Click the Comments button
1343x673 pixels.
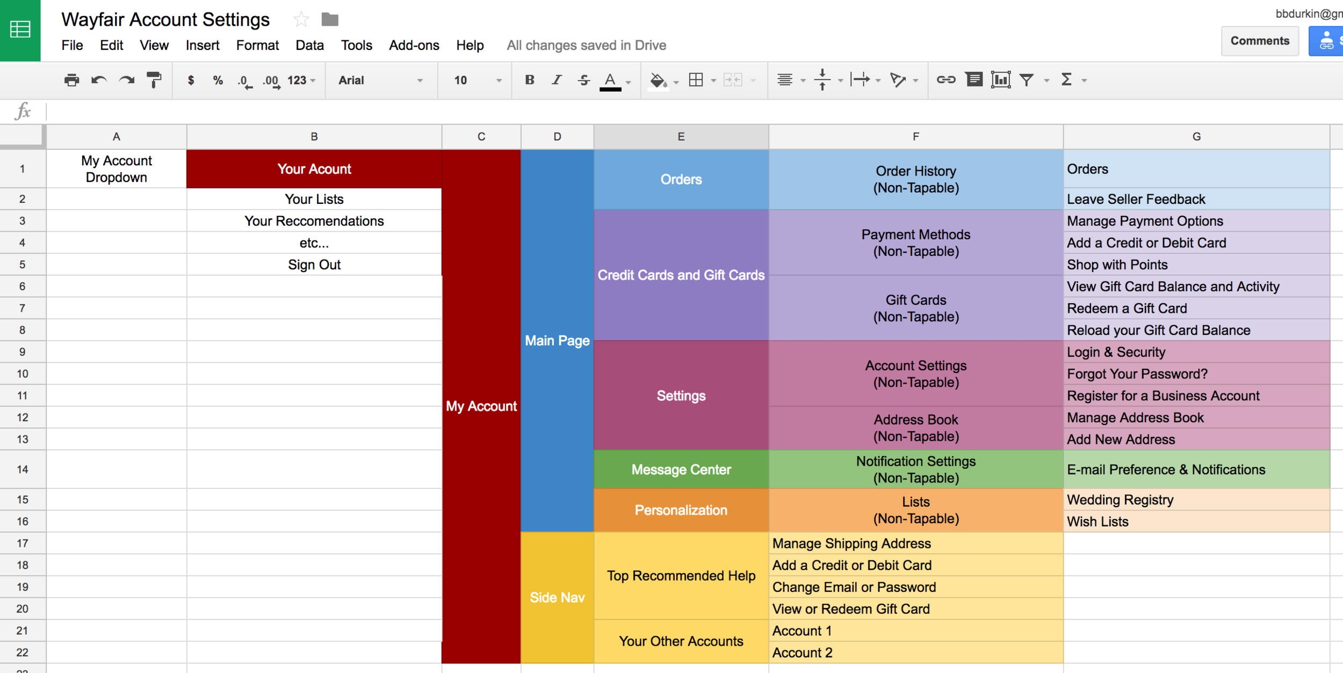pyautogui.click(x=1260, y=41)
